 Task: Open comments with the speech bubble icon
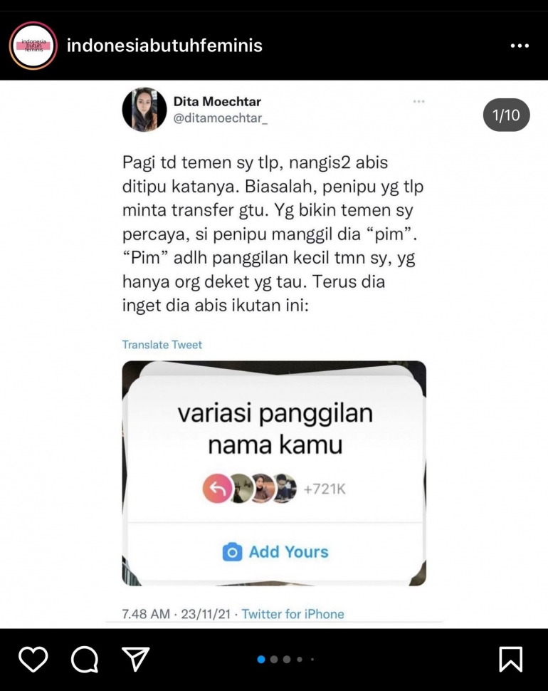point(85,659)
